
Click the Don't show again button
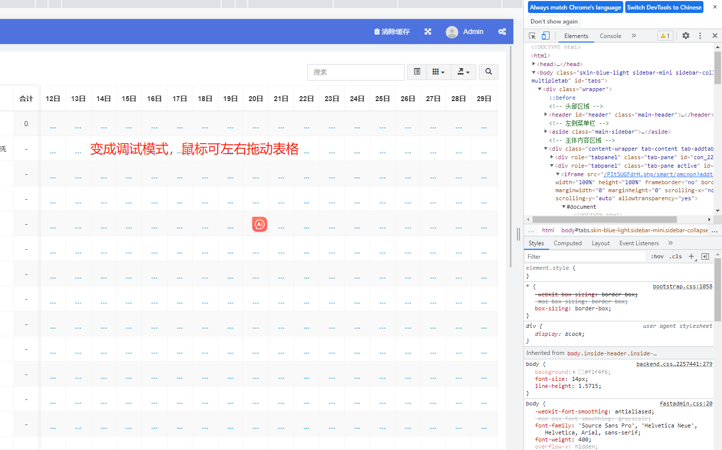(x=554, y=22)
